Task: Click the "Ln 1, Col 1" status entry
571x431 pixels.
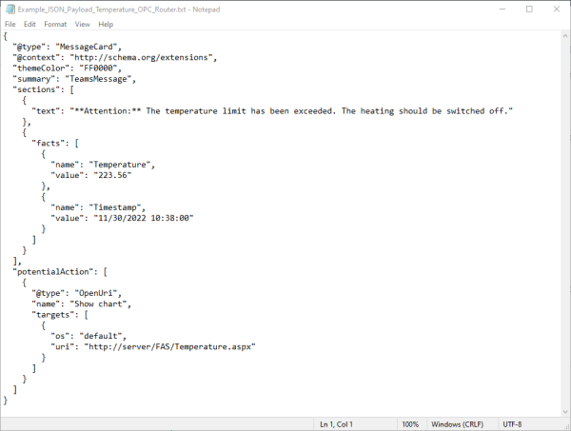Action: click(336, 424)
